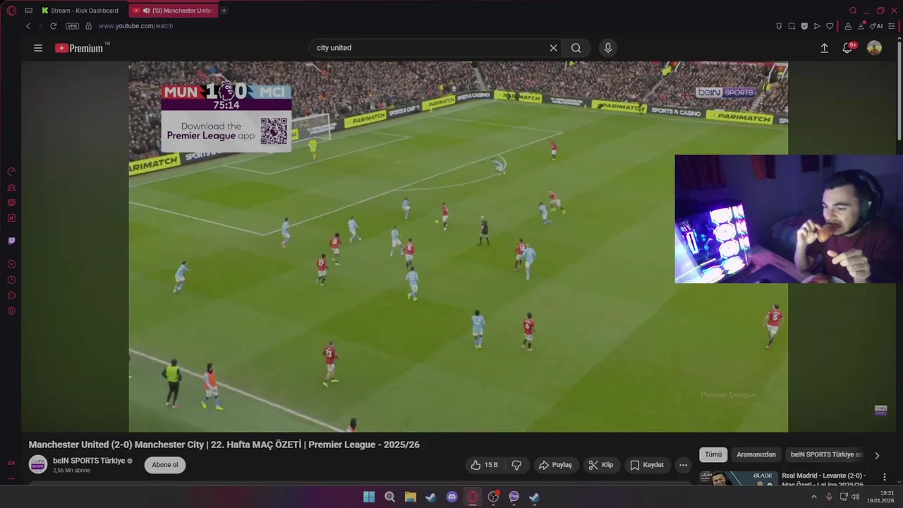The height and width of the screenshot is (508, 903).
Task: Click the video player to pause
Action: [x=458, y=246]
